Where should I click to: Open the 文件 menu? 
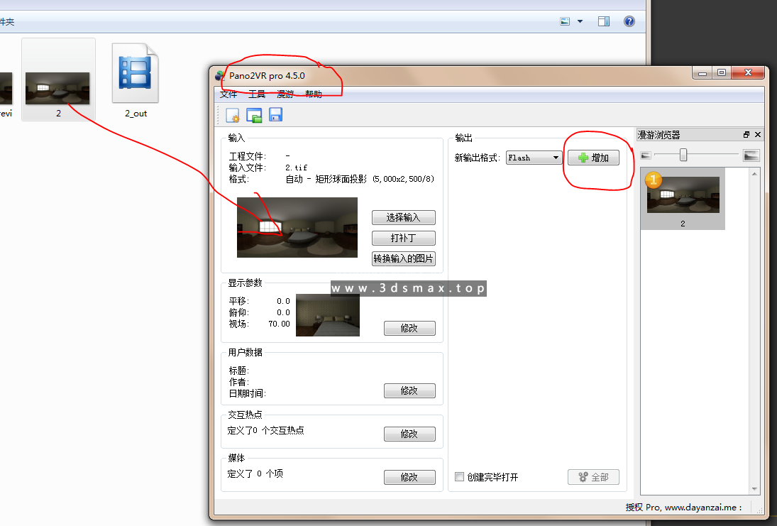tap(228, 94)
